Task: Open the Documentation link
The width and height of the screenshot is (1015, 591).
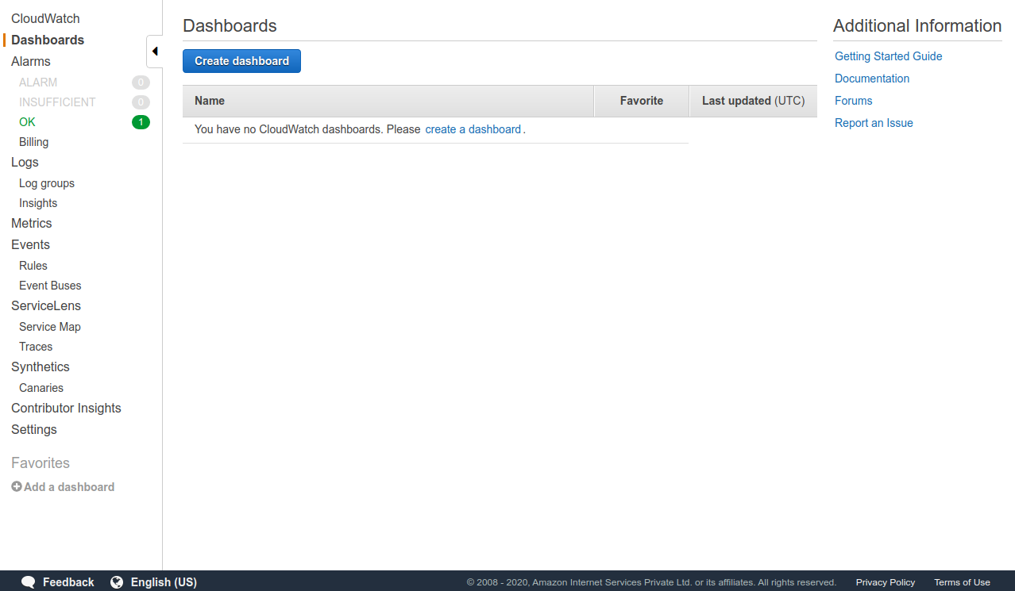Action: click(872, 79)
